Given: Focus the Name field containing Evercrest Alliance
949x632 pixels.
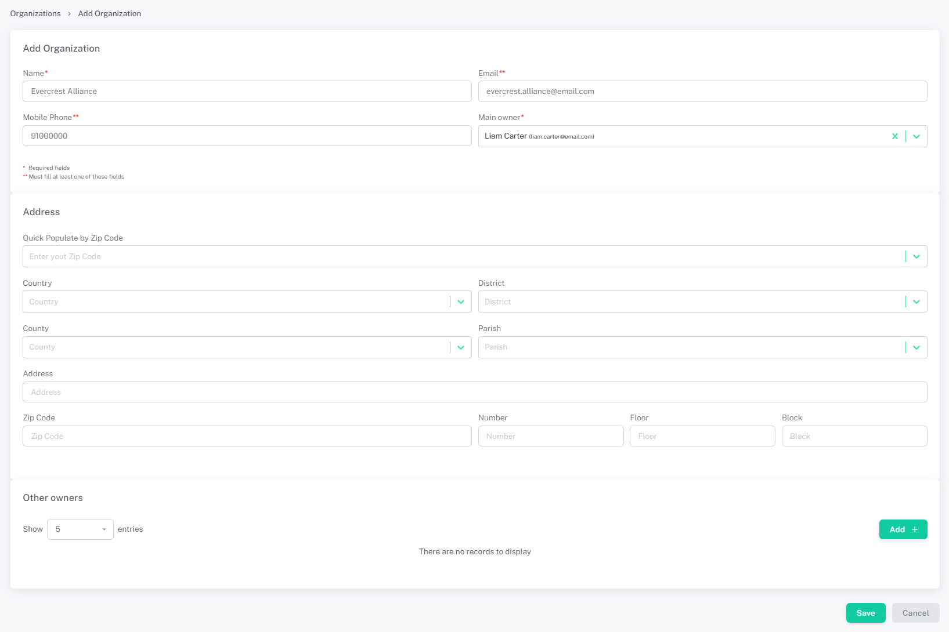Looking at the screenshot, I should tap(247, 92).
